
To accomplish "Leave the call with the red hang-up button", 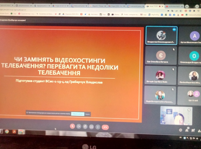I will (x=105, y=127).
